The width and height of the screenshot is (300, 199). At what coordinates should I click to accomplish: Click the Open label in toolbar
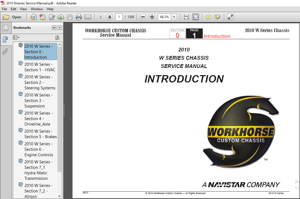click(x=16, y=17)
